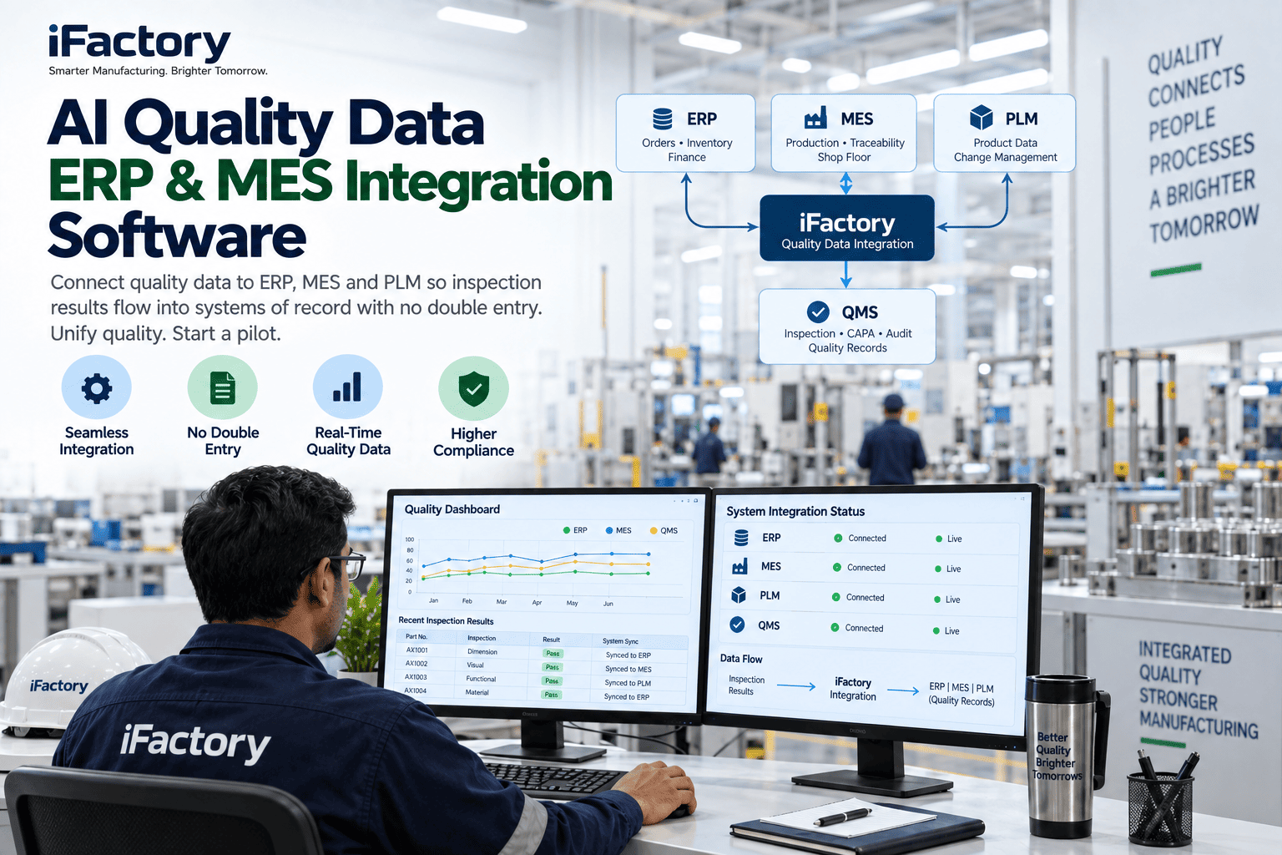
Task: Click the Data Flow heading
Action: (x=741, y=659)
